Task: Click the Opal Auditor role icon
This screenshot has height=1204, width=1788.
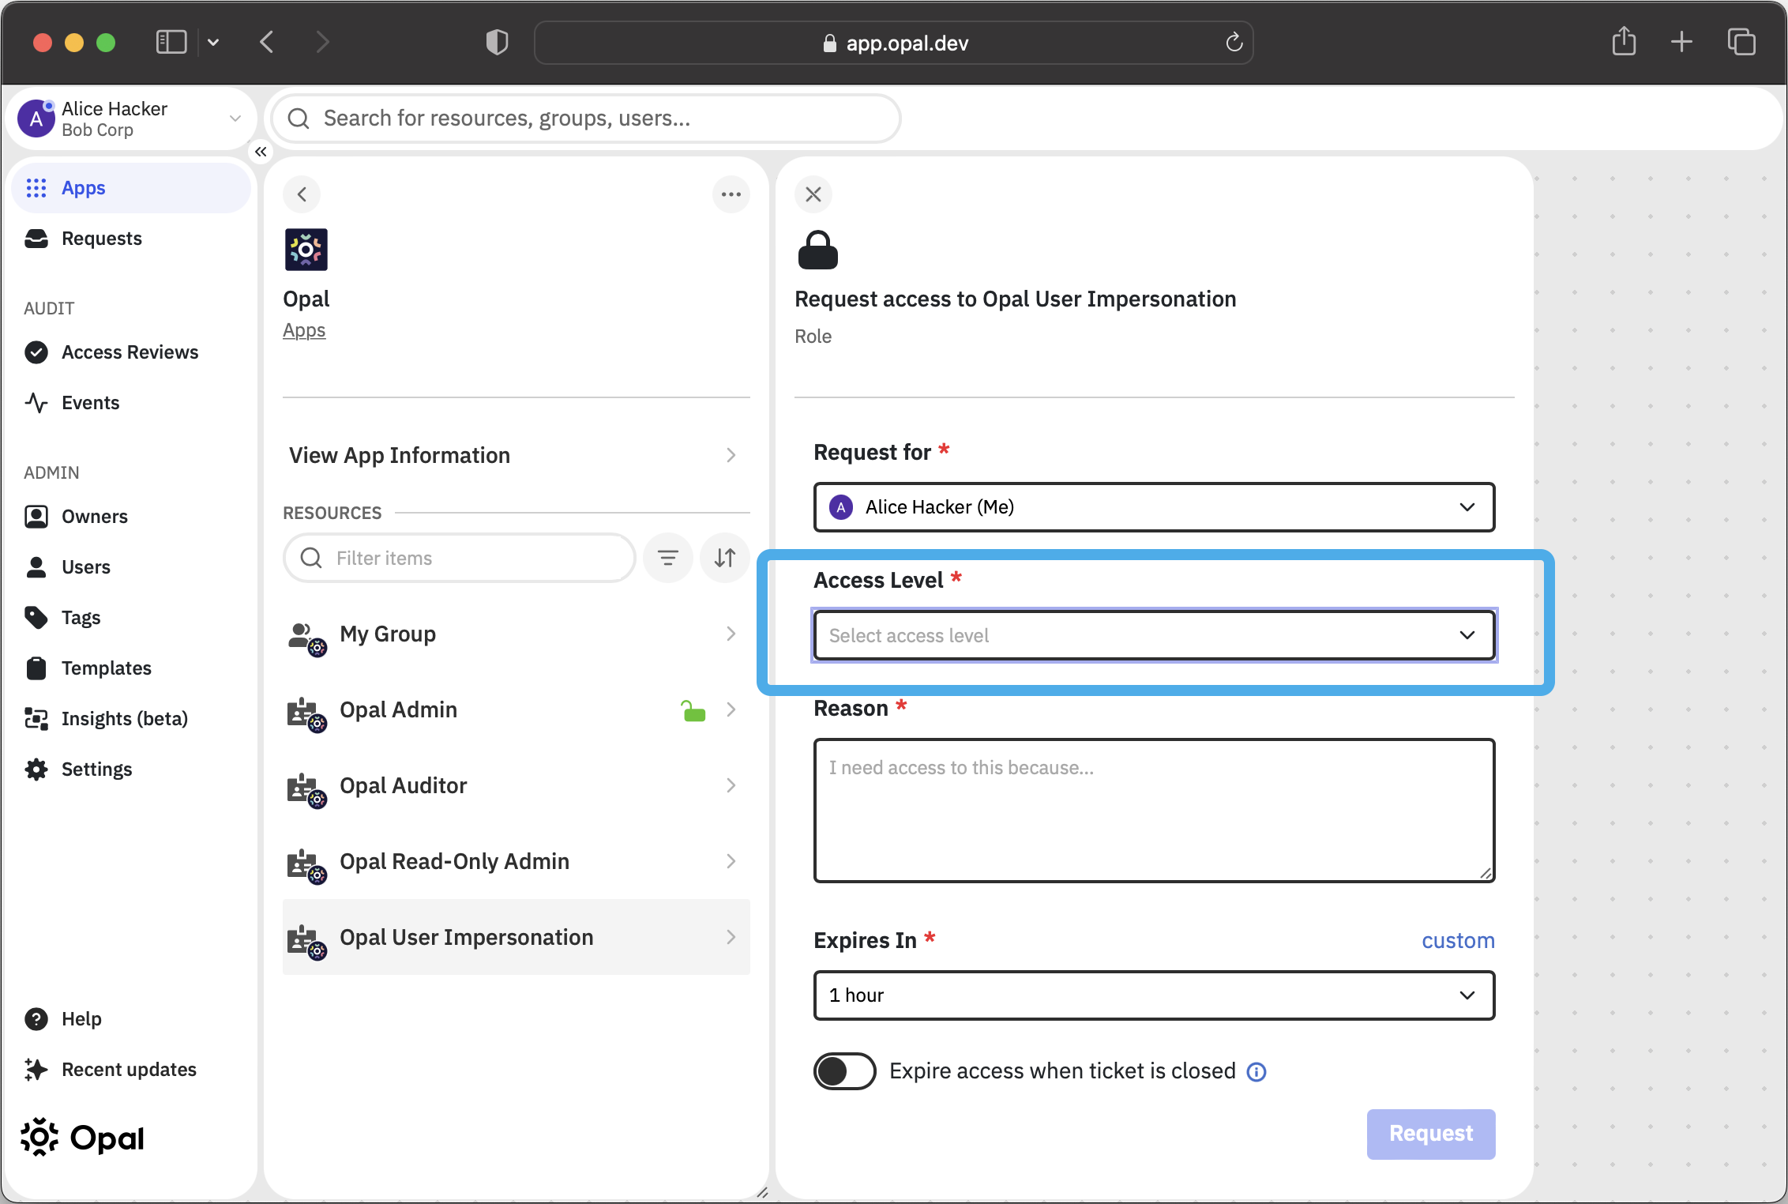Action: click(x=306, y=790)
